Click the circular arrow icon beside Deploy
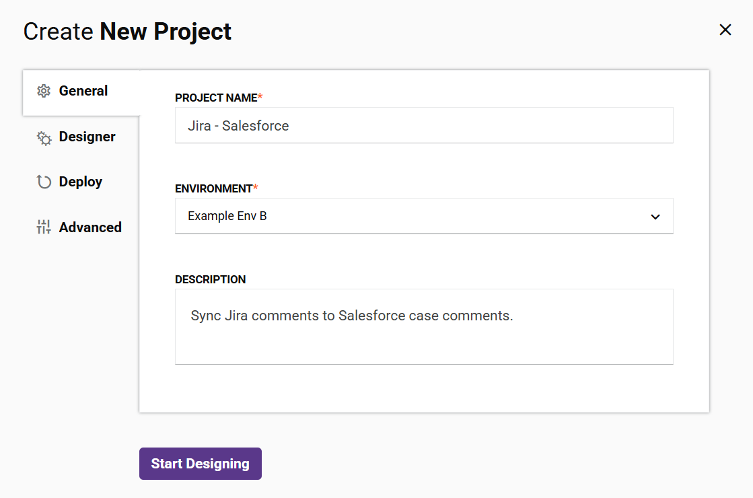The height and width of the screenshot is (498, 753). point(43,181)
